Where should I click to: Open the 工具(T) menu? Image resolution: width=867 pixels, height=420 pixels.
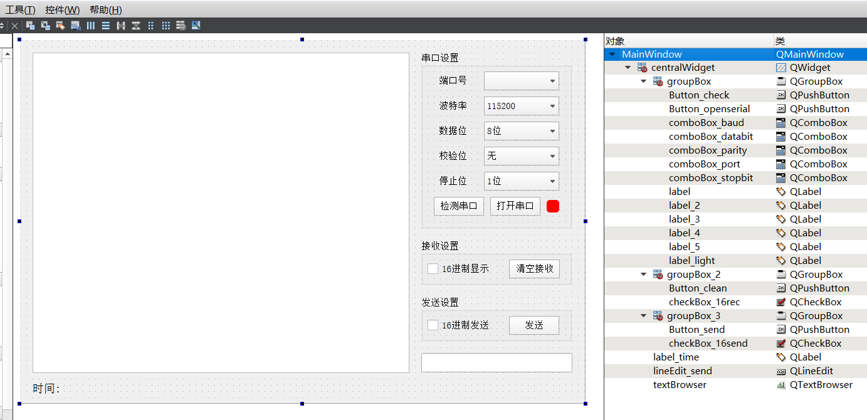[20, 10]
